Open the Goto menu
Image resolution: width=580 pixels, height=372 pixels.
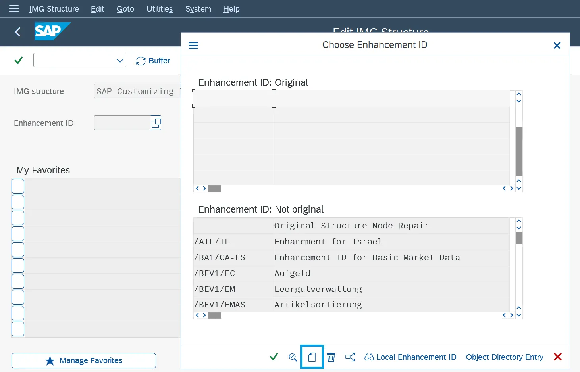tap(125, 9)
